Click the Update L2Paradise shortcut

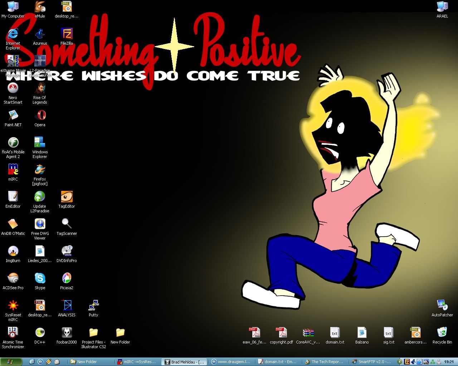point(40,202)
